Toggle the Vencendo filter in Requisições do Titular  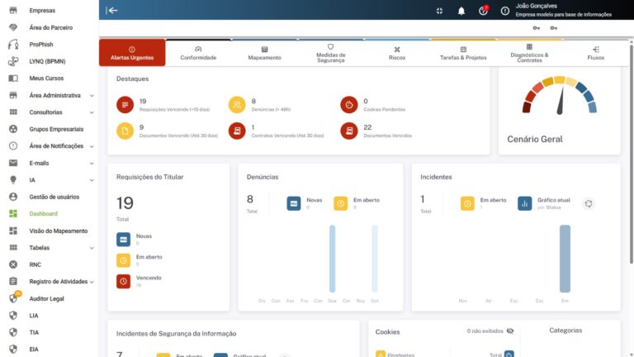pos(123,281)
